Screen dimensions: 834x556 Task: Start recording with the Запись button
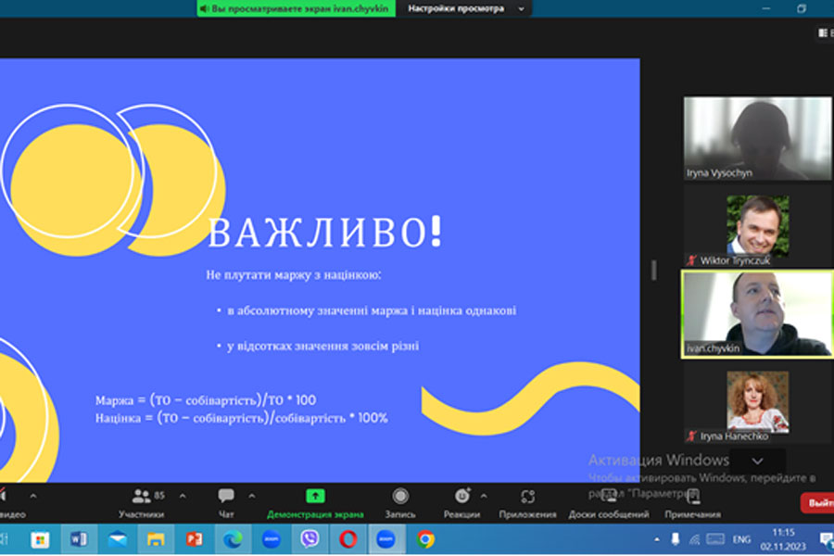(x=400, y=503)
